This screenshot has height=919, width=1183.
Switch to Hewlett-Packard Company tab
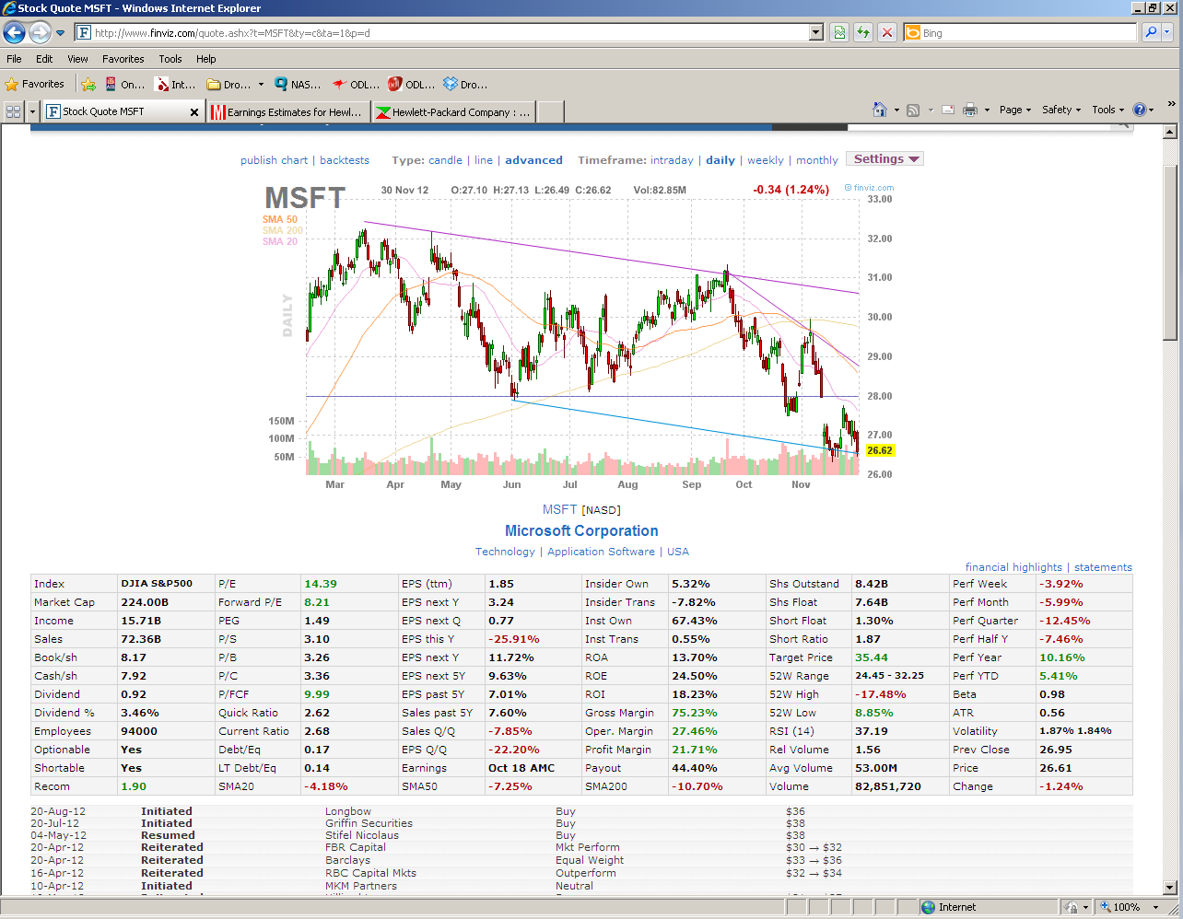453,112
